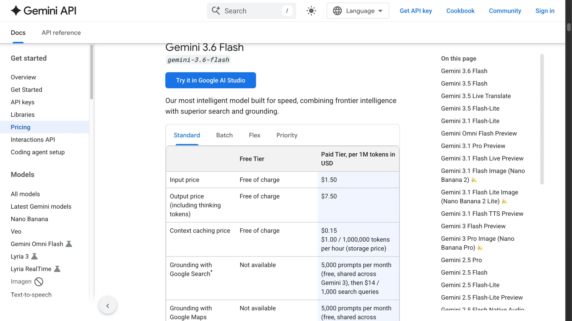Screen dimensions: 572x321
Task: Click the slash shortcut key in search box
Action: click(287, 11)
